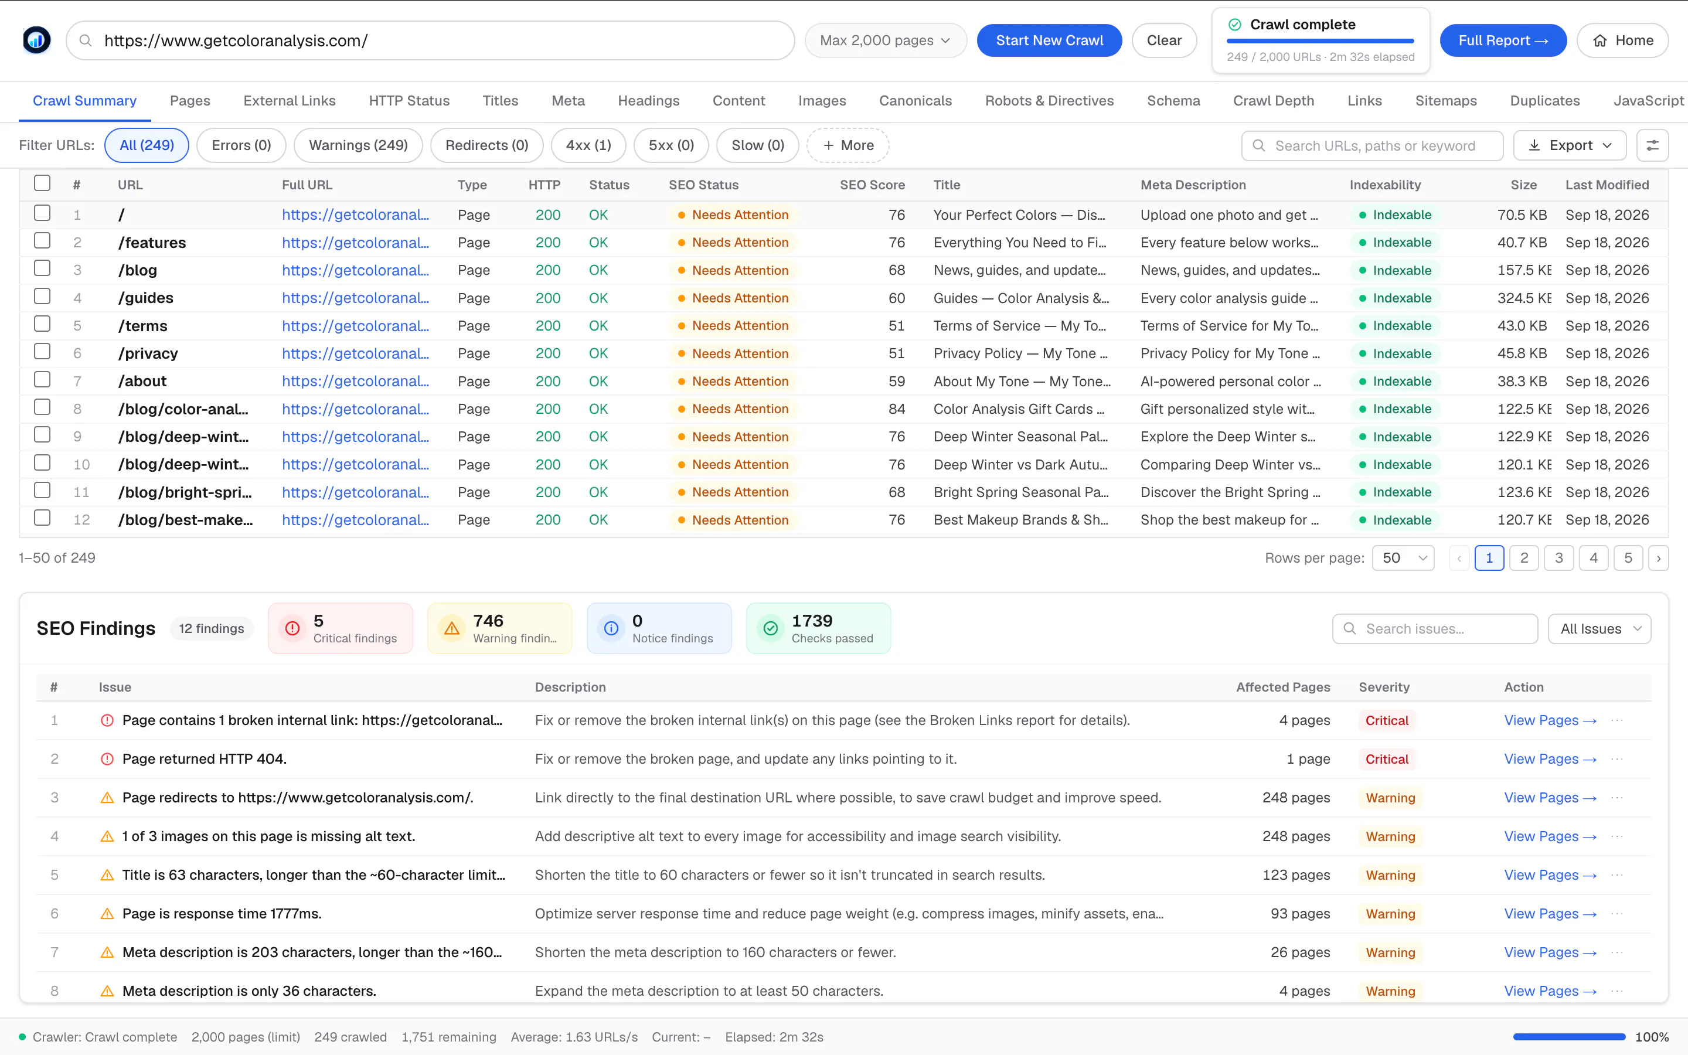Open table column settings icon

click(x=1652, y=145)
